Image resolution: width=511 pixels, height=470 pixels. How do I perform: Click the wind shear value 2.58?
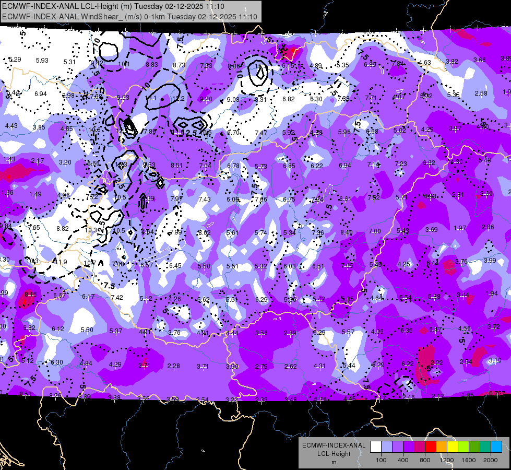coord(481,93)
